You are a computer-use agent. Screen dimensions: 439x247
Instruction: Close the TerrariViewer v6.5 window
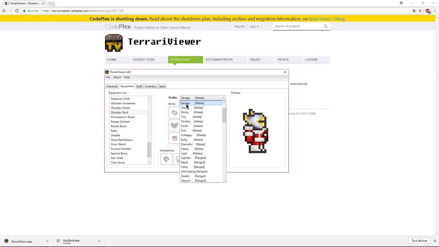point(285,72)
